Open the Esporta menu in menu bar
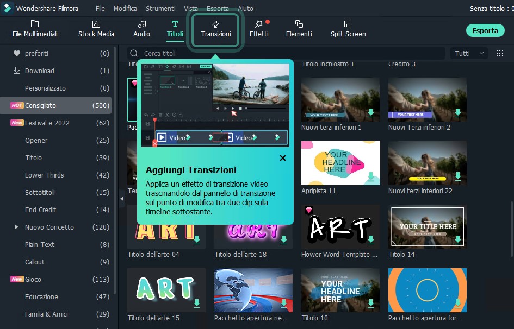Viewport: 514px width, 329px height. (218, 9)
